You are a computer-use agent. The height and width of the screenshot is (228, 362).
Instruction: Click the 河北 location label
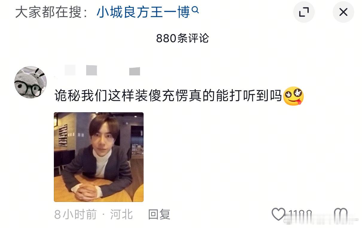pos(121,214)
